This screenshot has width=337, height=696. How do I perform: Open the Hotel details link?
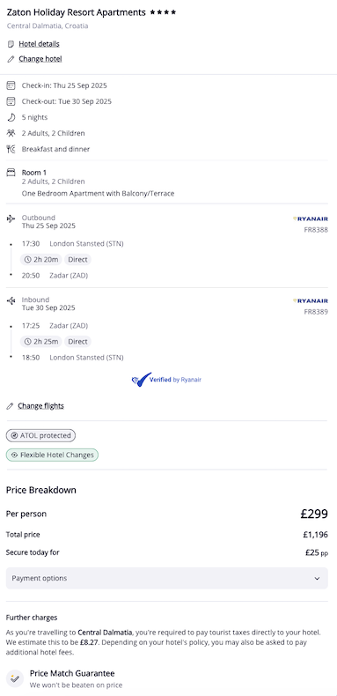tap(39, 44)
